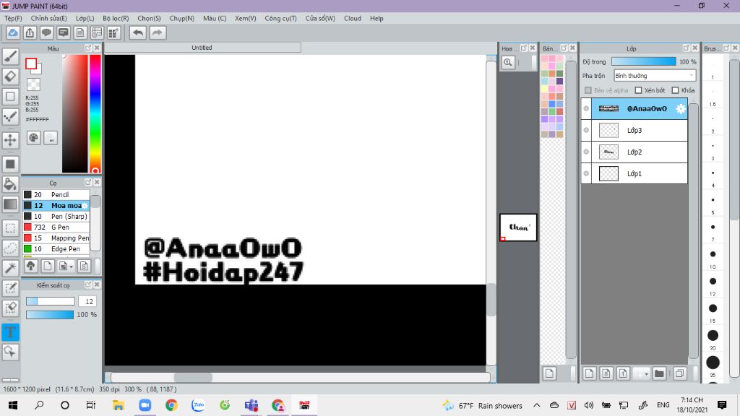Select the Select Pen tool
Viewport: 740px width, 416px height.
pyautogui.click(x=10, y=288)
